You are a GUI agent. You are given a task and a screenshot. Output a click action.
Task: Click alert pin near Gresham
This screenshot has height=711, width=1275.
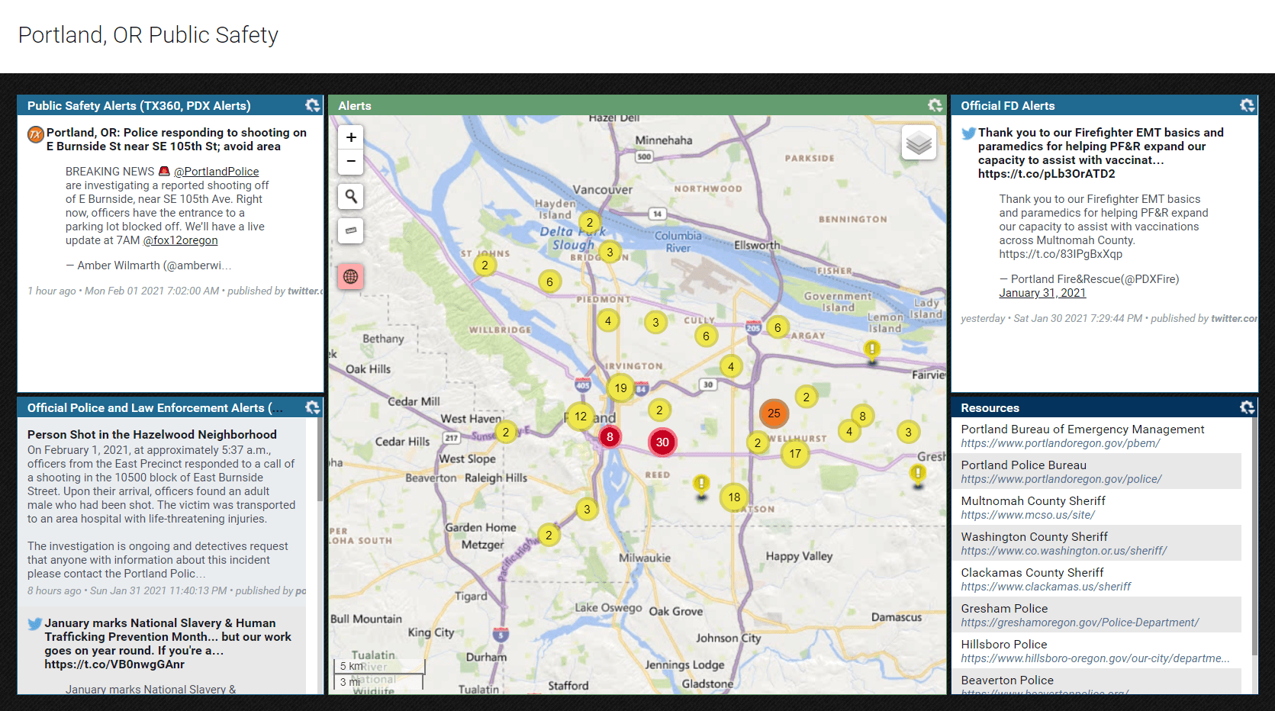[918, 475]
